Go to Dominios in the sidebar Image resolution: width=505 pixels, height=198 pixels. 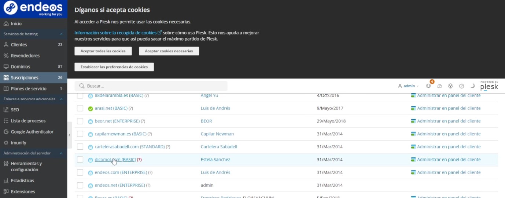(x=21, y=67)
